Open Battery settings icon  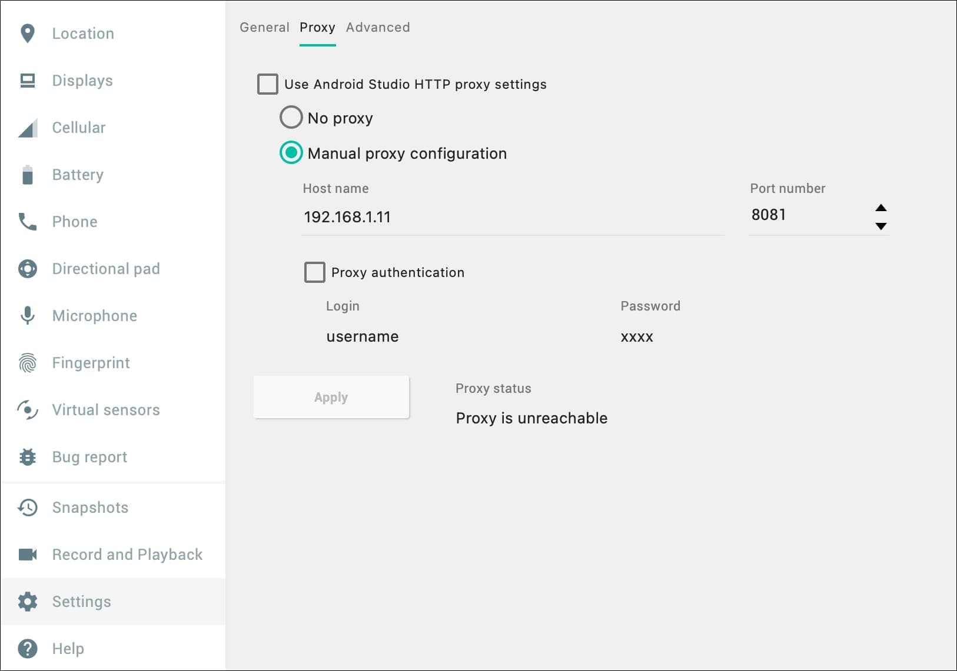click(x=27, y=175)
